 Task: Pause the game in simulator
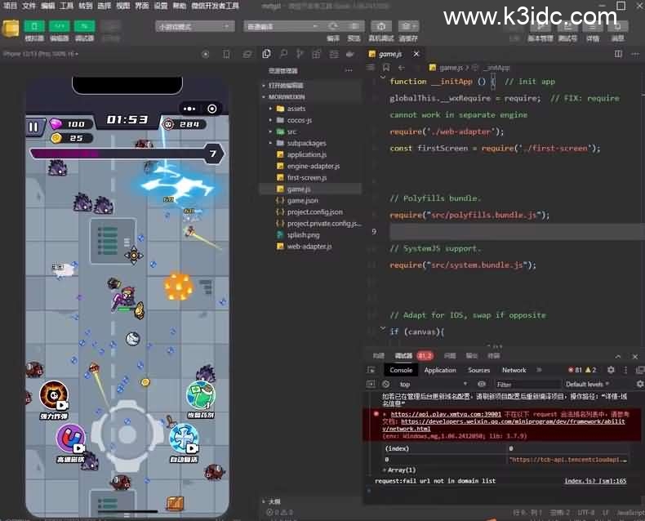33,127
